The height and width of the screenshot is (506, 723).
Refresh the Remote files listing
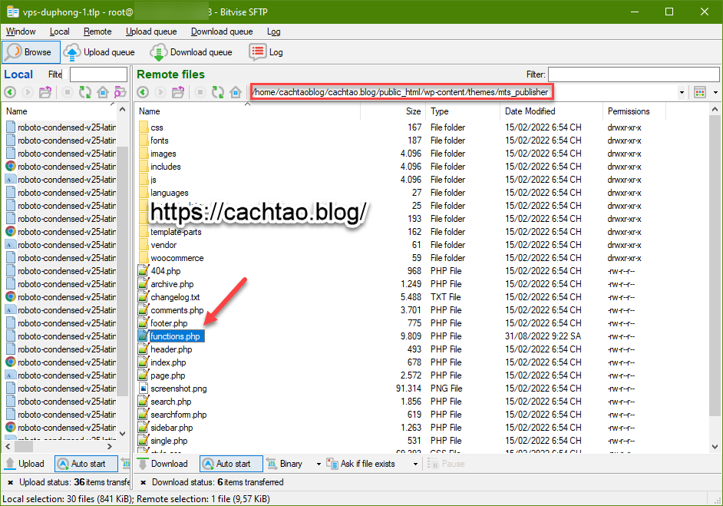tap(218, 92)
